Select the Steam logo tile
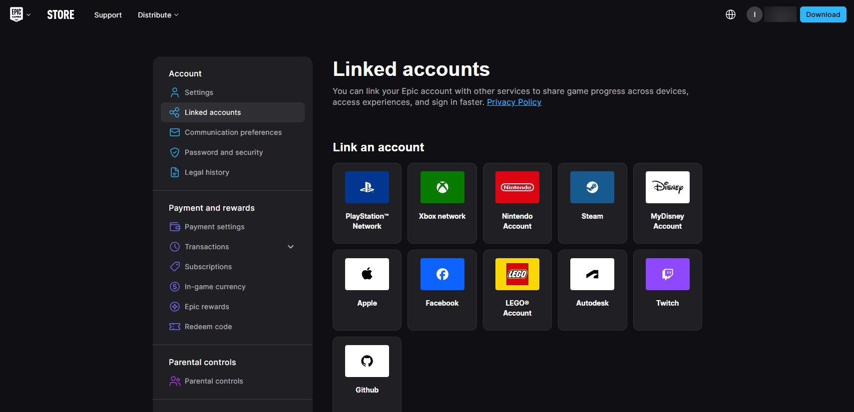The image size is (854, 412). [x=592, y=187]
